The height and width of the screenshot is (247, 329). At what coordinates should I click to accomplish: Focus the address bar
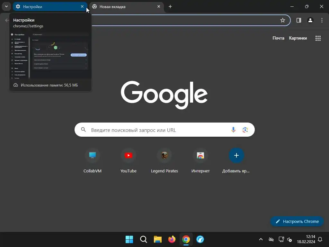click(x=185, y=20)
